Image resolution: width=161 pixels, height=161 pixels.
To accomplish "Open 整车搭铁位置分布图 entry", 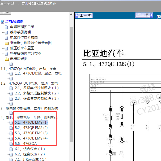I will pos(26,53).
